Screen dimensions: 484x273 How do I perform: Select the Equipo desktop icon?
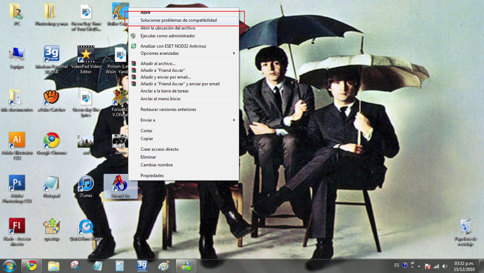tap(17, 58)
